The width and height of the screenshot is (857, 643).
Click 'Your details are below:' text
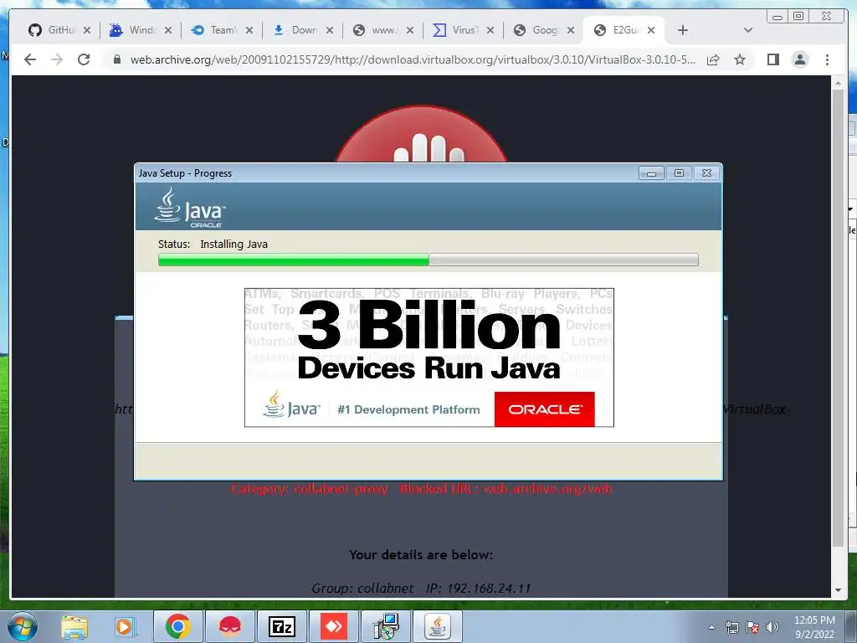click(x=421, y=555)
